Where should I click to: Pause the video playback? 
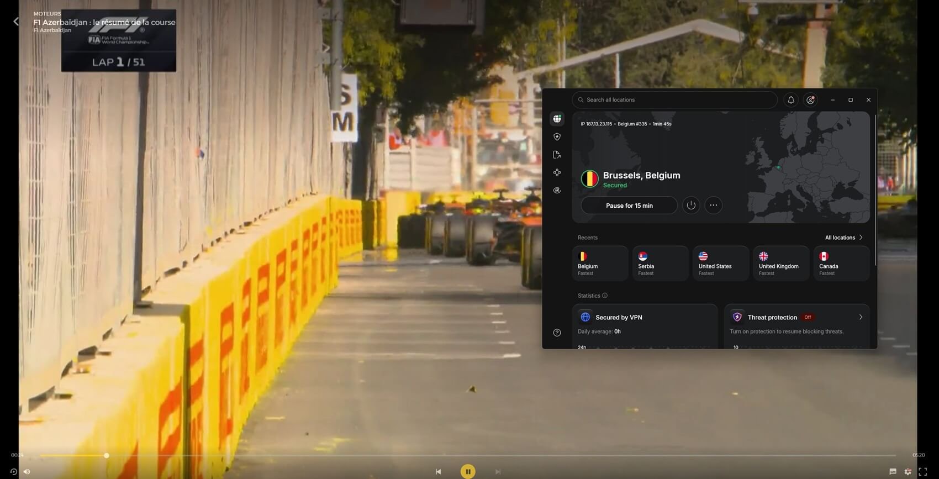click(468, 471)
